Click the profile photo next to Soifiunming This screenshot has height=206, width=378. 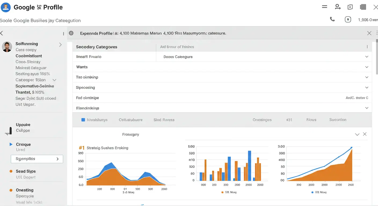pyautogui.click(x=7, y=47)
